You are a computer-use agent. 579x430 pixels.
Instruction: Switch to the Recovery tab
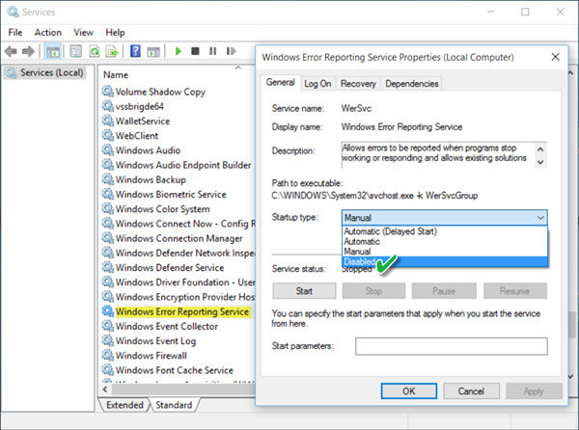[x=358, y=84]
